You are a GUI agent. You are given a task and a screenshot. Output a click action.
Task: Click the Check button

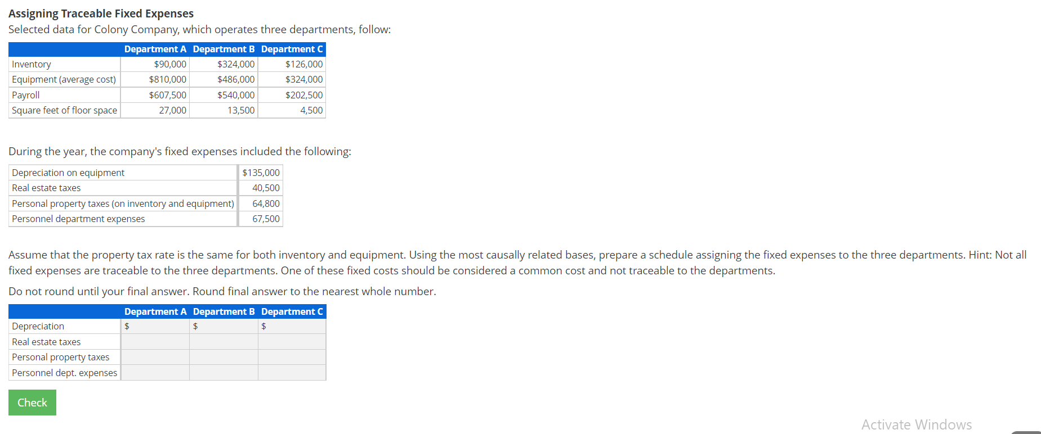32,403
